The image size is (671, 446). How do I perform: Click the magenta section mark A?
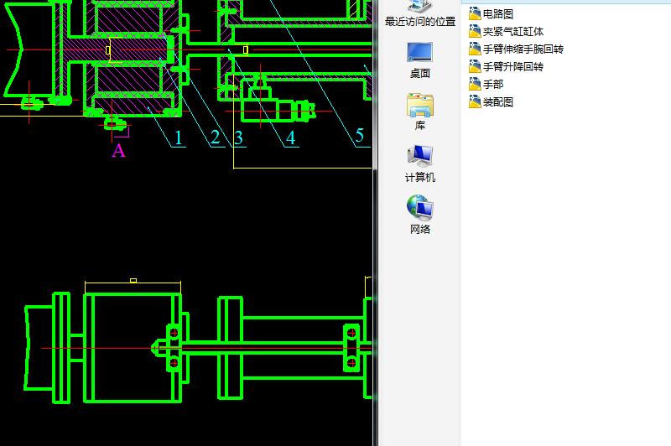click(118, 151)
